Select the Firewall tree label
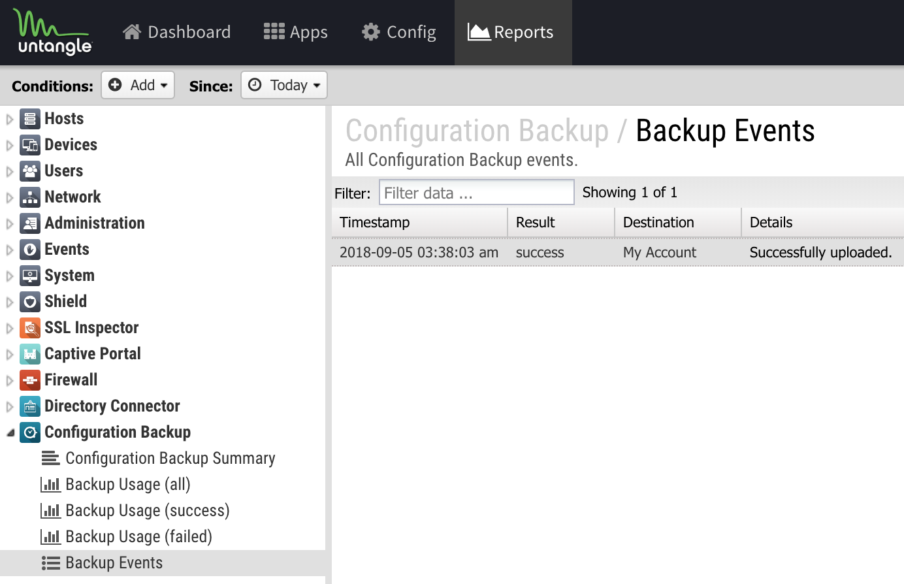This screenshot has height=584, width=904. [71, 380]
